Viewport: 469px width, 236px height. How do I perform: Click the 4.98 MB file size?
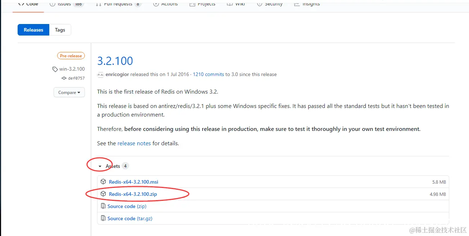click(438, 194)
